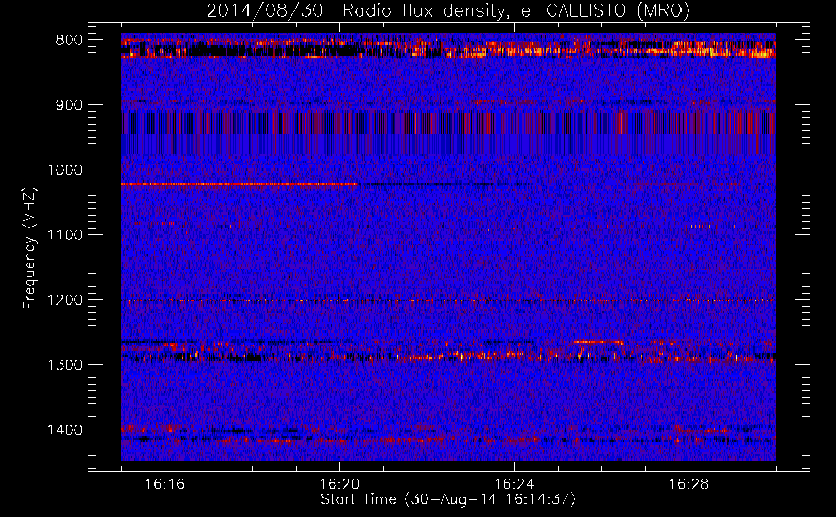Select the 1100 frequency tick label
The height and width of the screenshot is (517, 836).
(x=65, y=235)
